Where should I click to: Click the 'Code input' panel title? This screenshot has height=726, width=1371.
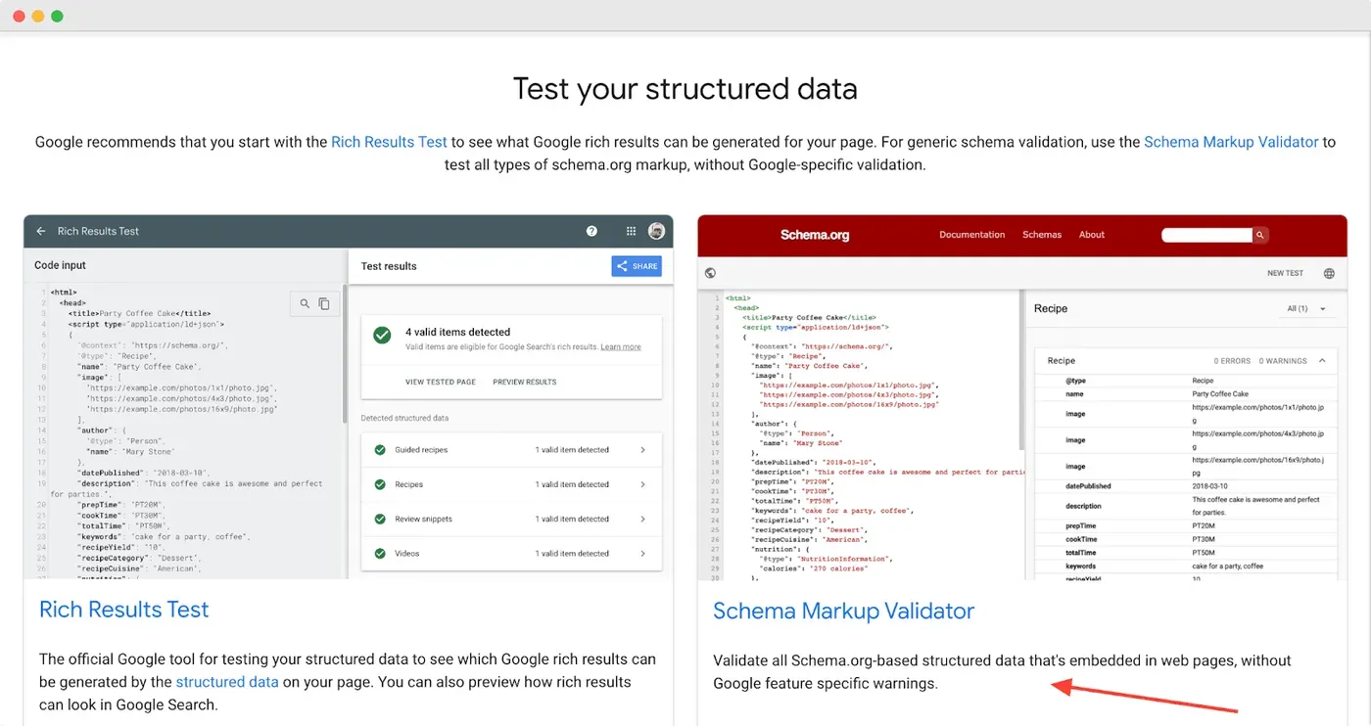coord(61,265)
